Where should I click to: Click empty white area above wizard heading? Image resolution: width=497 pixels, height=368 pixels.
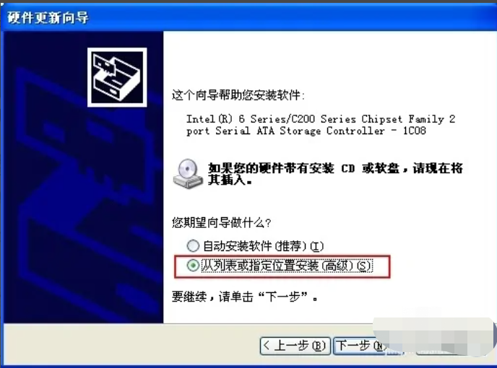[329, 58]
